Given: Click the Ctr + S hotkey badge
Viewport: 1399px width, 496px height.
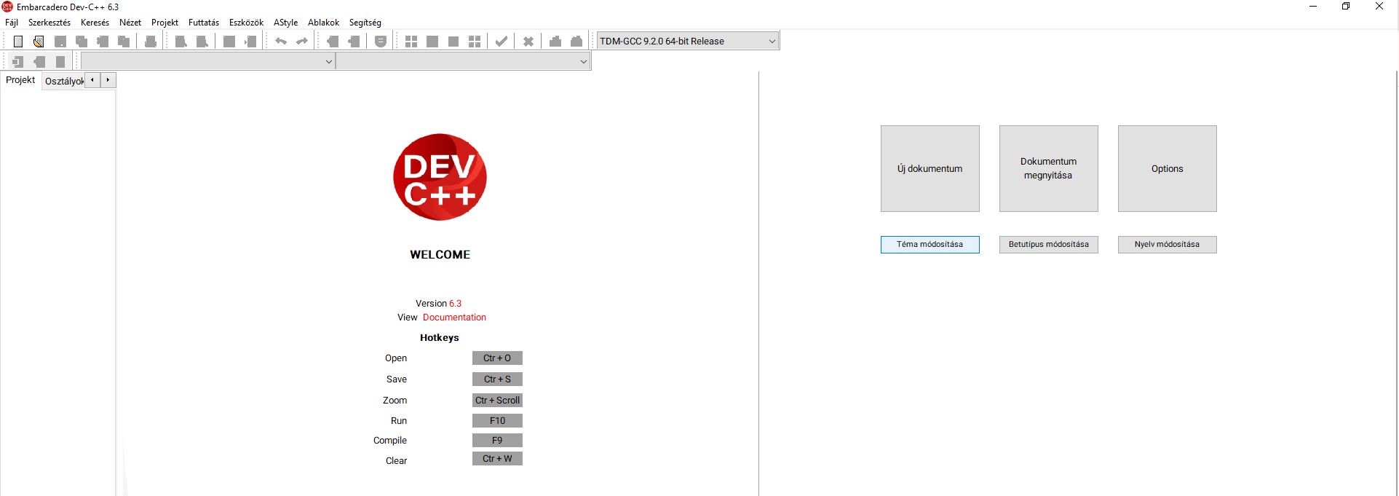Looking at the screenshot, I should [x=497, y=379].
